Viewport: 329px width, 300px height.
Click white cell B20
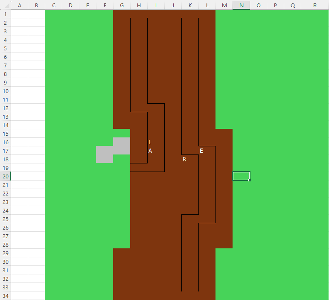(36, 176)
